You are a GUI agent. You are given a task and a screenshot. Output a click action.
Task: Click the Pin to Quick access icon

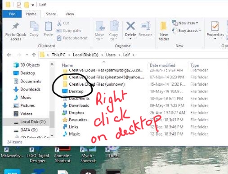click(16, 26)
